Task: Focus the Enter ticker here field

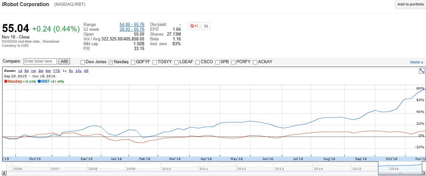Action: 40,61
